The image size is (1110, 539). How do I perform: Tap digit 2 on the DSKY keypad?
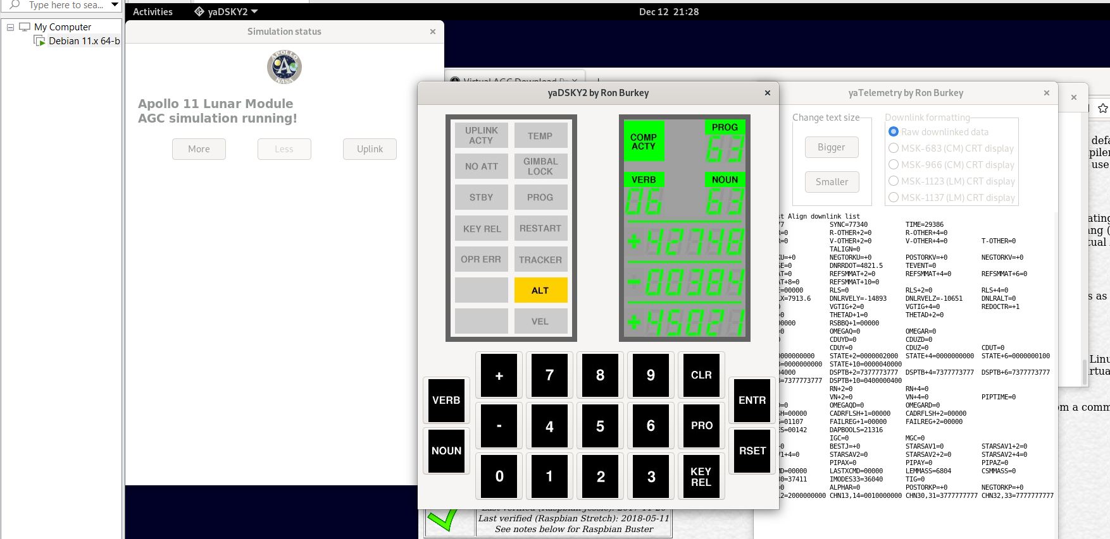tap(600, 476)
